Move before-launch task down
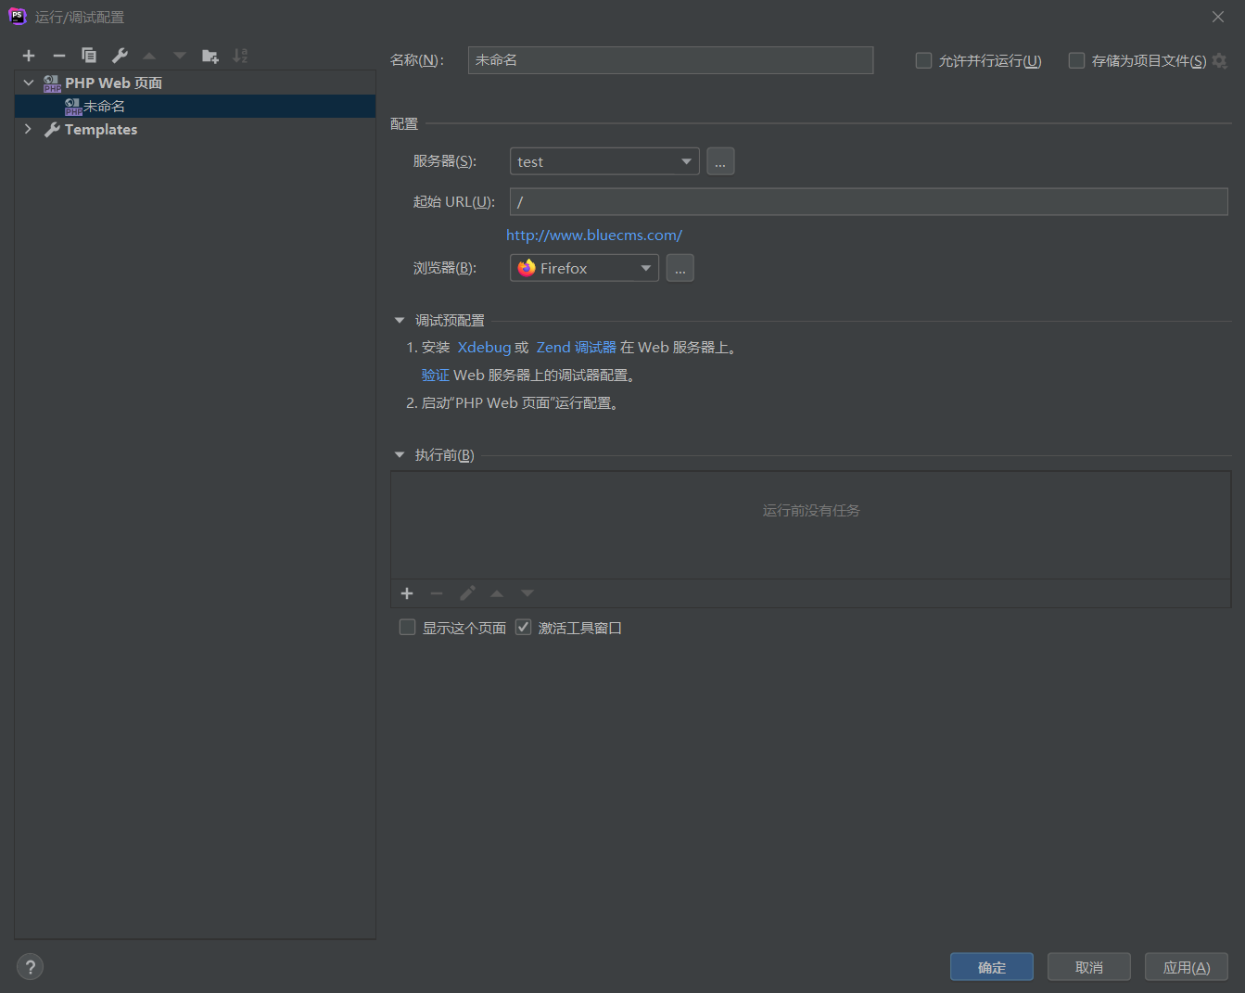1245x993 pixels. coord(527,593)
